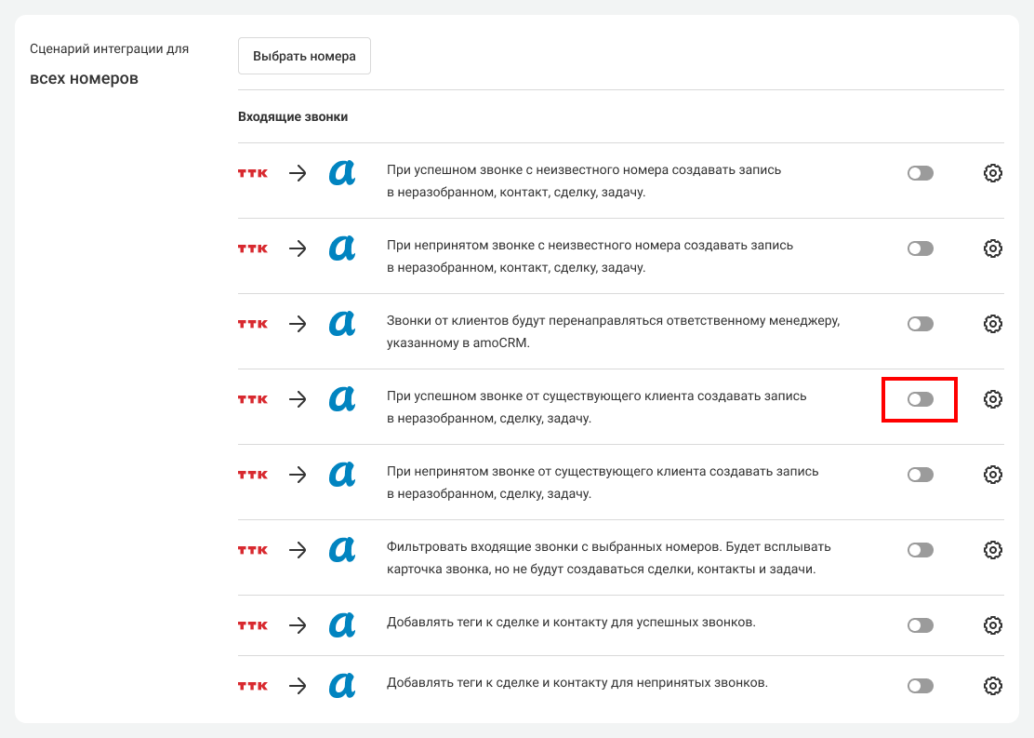Open settings gear for missed unknown-number call scenario
Image resolution: width=1034 pixels, height=738 pixels.
(992, 248)
